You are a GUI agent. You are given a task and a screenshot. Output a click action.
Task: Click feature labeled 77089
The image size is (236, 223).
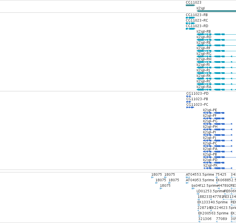(217, 222)
